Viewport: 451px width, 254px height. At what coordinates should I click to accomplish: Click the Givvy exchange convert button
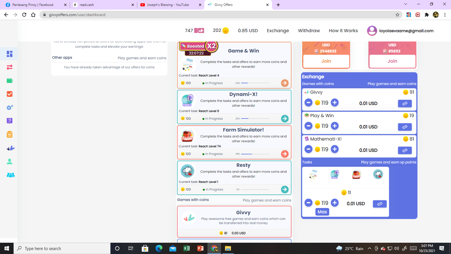(405, 104)
